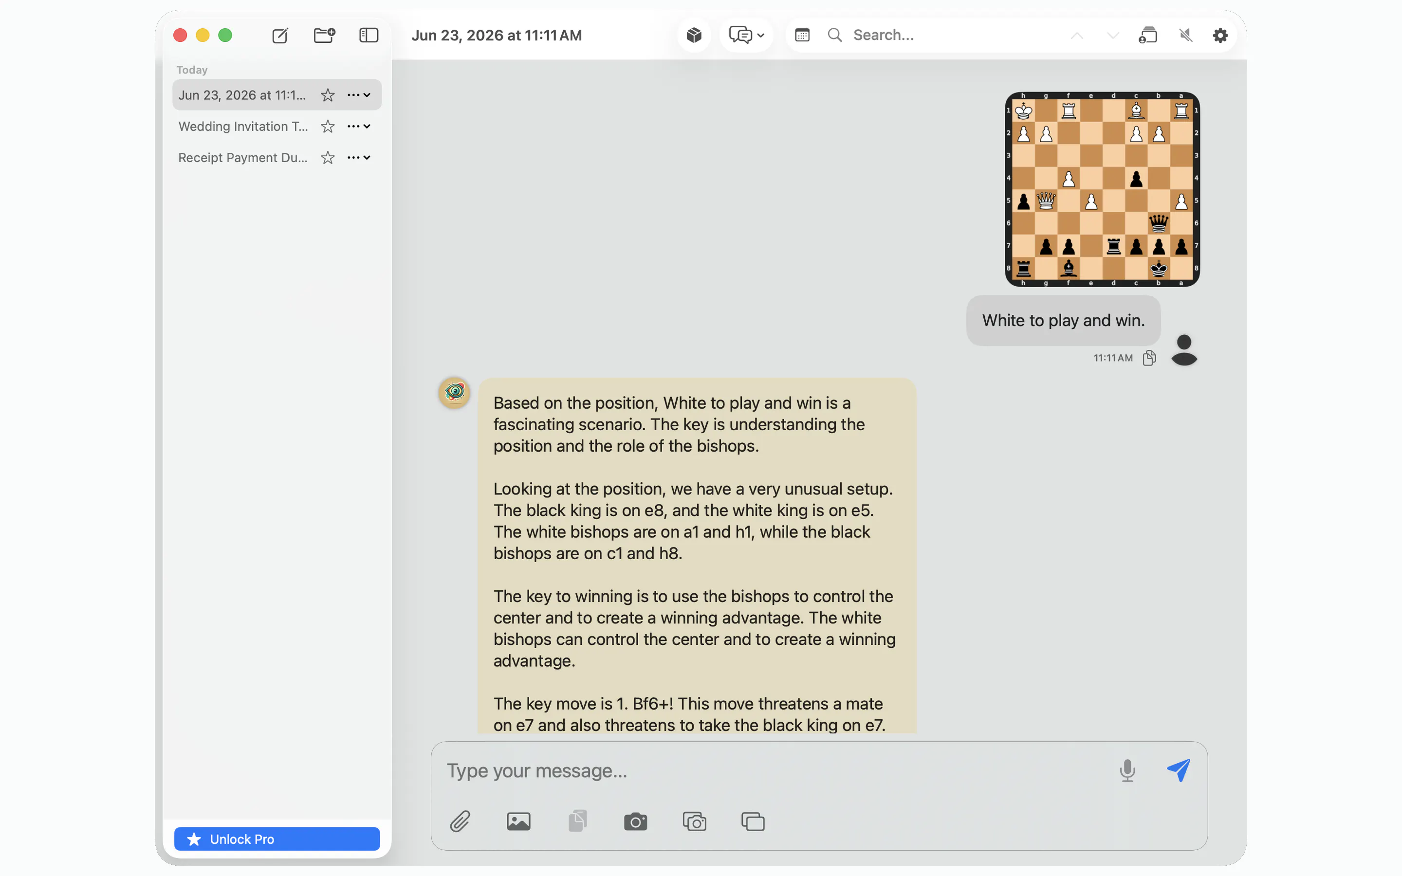Expand options for Receipt Payment chat
The height and width of the screenshot is (876, 1402).
(359, 158)
